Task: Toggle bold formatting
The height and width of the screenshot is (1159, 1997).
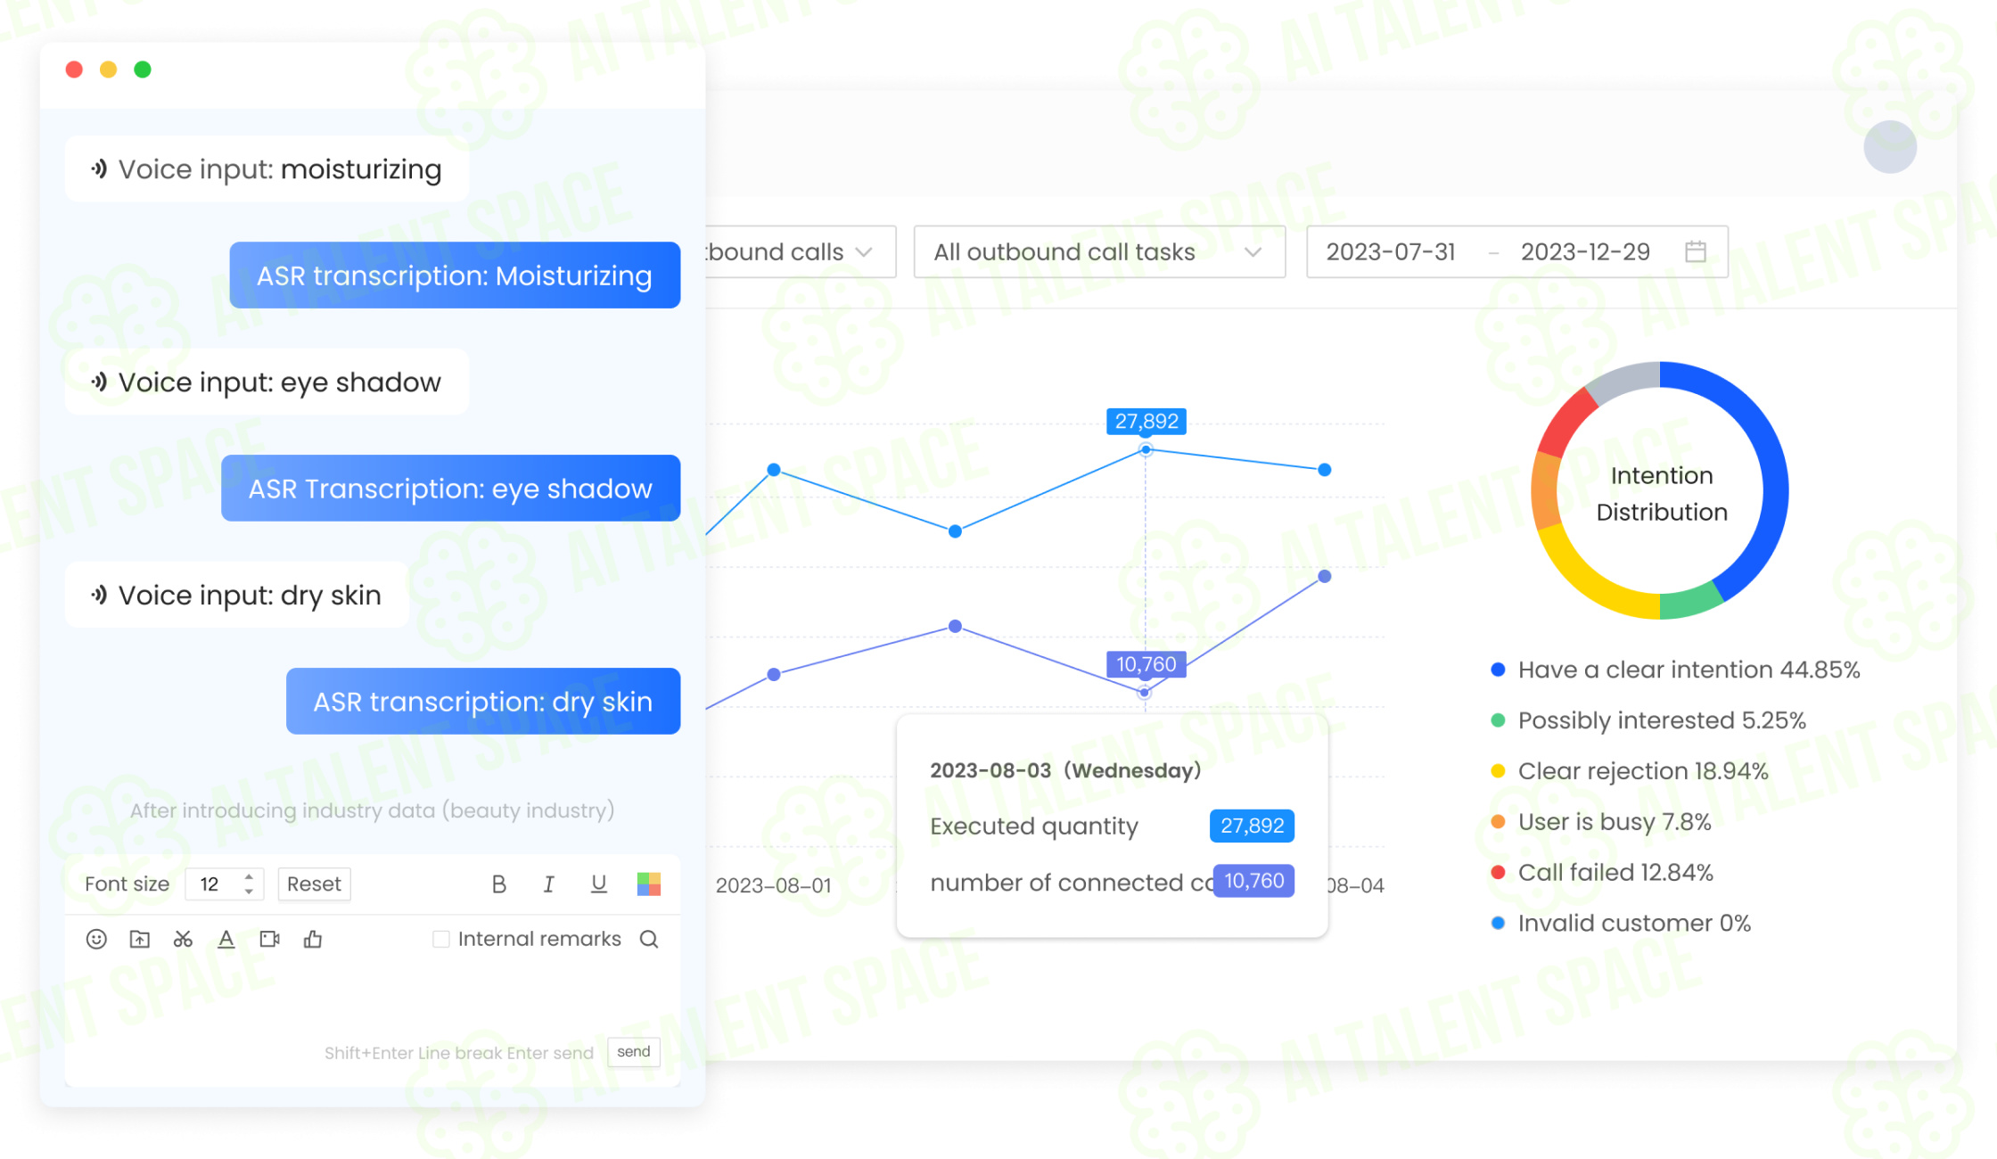Action: [x=499, y=884]
